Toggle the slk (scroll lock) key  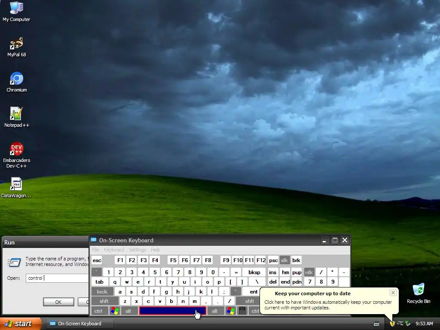[x=284, y=260]
